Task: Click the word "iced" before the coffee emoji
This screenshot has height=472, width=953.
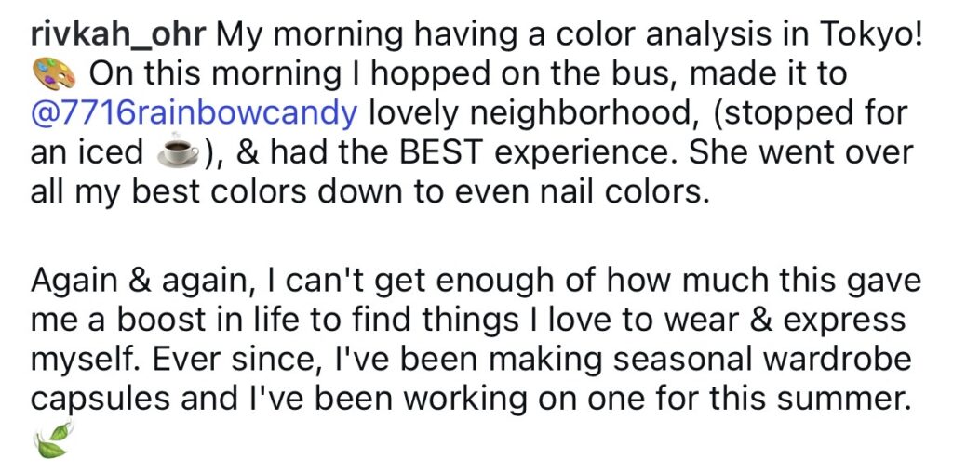Action: pyautogui.click(x=112, y=151)
